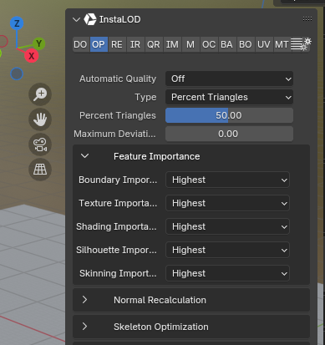Open the Type Percent Triangles dropdown
Screen dimensions: 325x345
229,97
